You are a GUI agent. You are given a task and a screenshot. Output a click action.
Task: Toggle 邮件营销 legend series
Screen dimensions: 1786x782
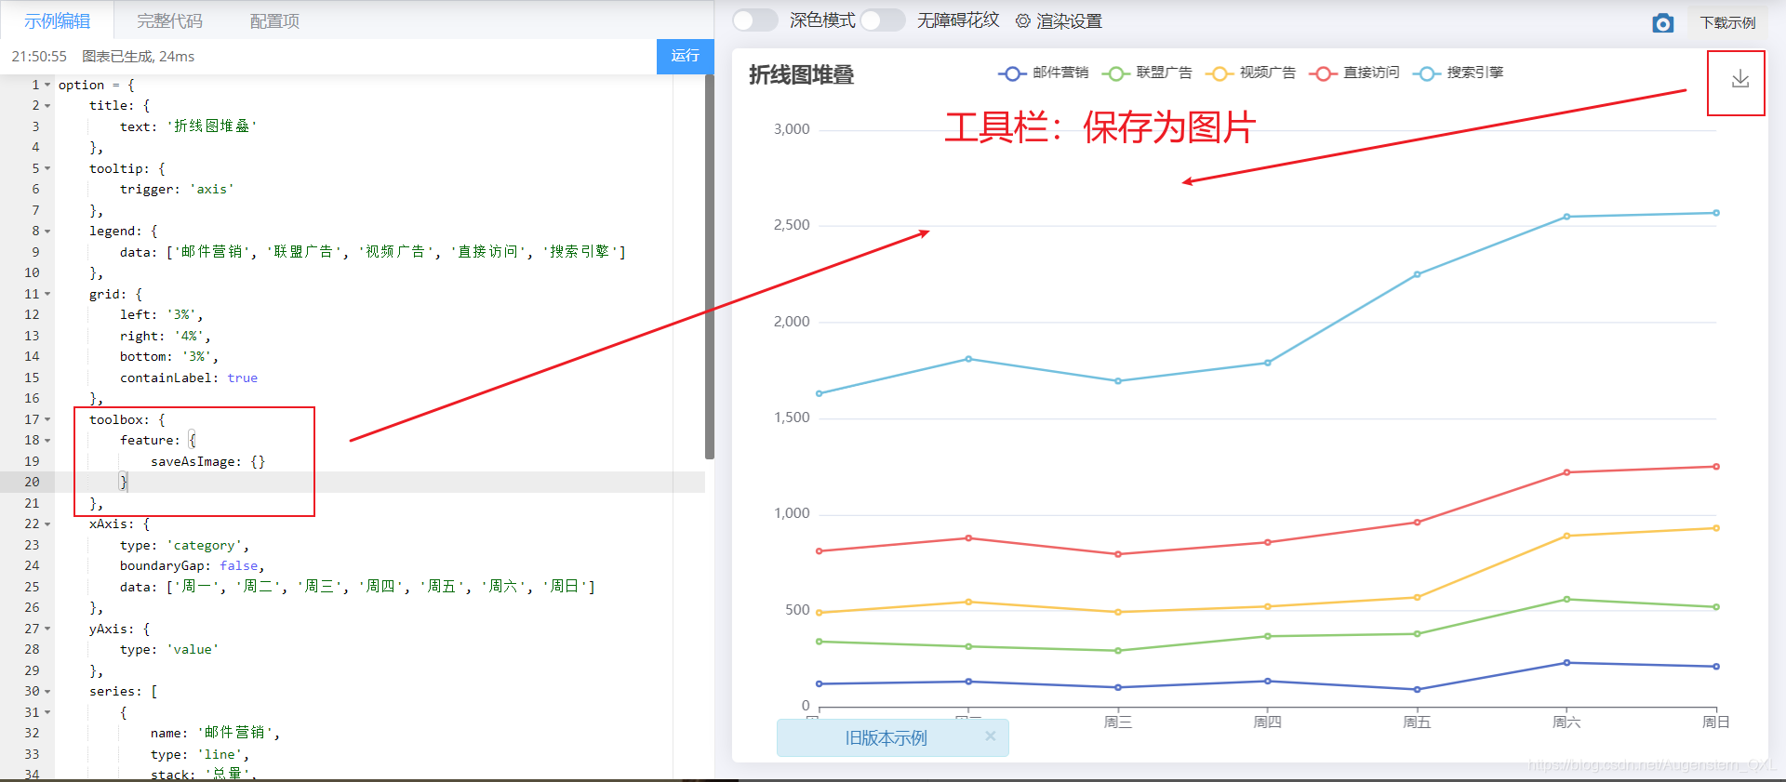[x=1043, y=73]
